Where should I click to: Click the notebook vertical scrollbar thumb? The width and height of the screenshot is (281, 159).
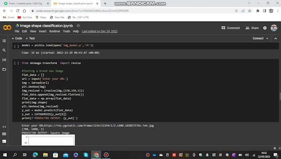(280, 96)
